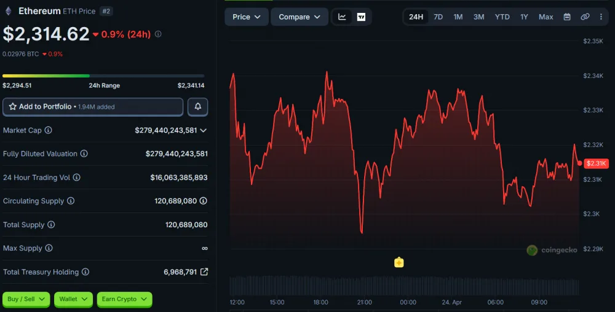Open the Wallet dropdown

tap(73, 299)
